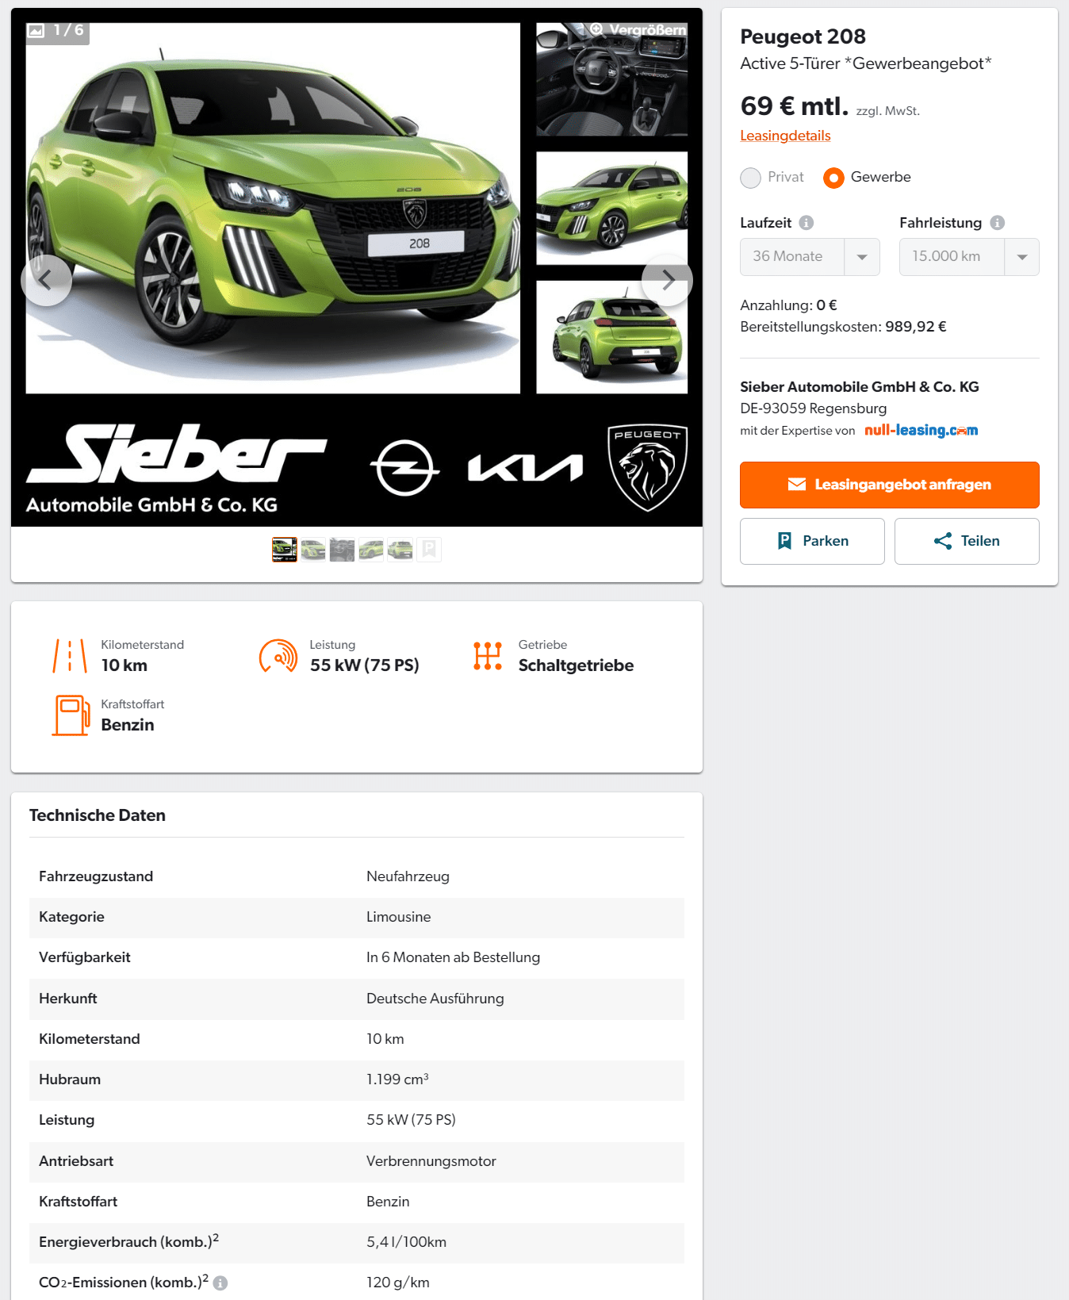
Task: Select the second gallery thumbnail below image
Action: pos(313,550)
